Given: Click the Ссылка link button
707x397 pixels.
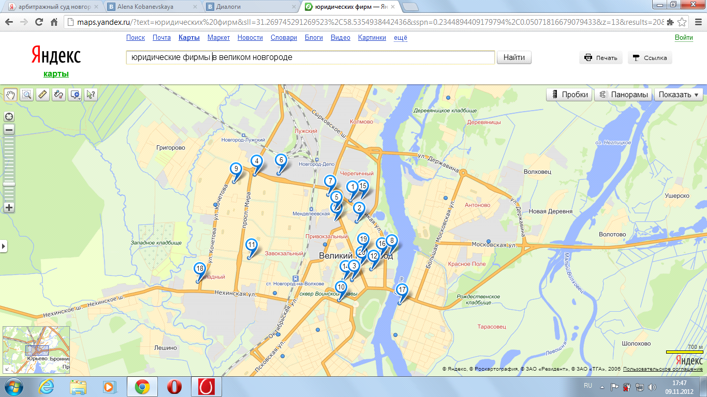Looking at the screenshot, I should [650, 58].
